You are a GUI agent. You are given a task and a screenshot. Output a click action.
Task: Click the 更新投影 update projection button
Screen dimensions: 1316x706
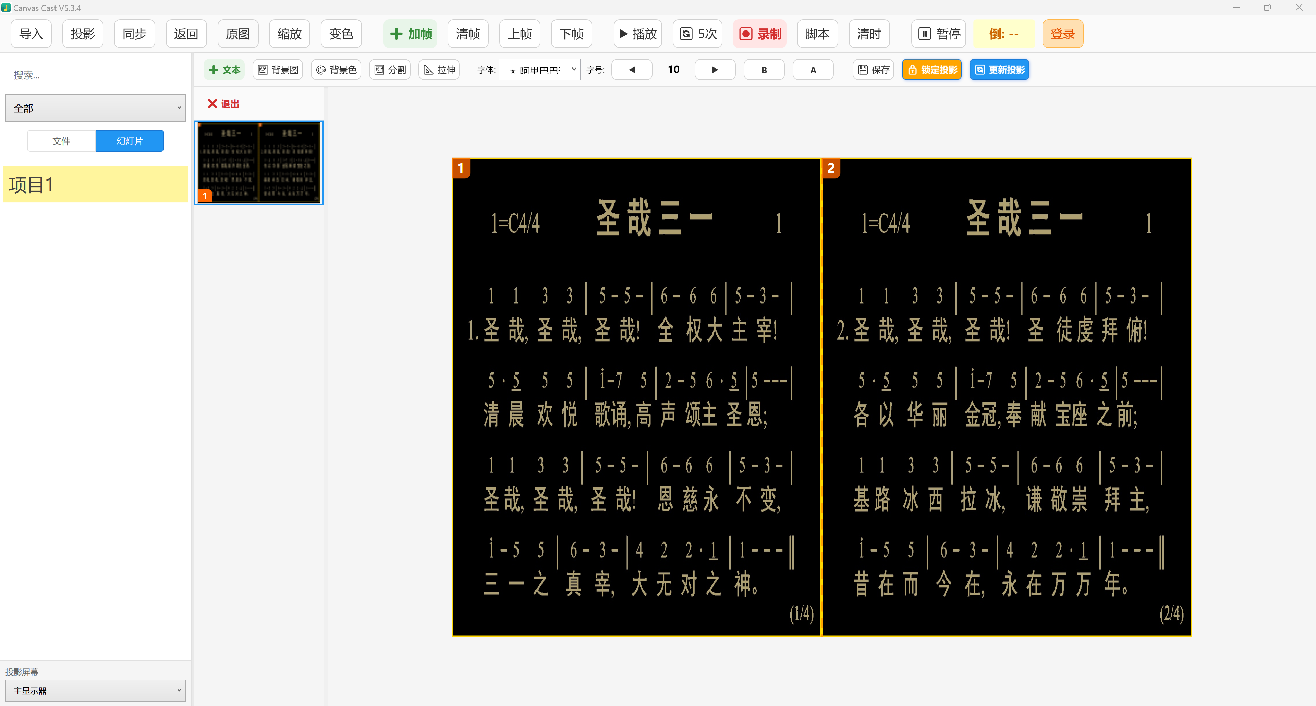coord(999,70)
